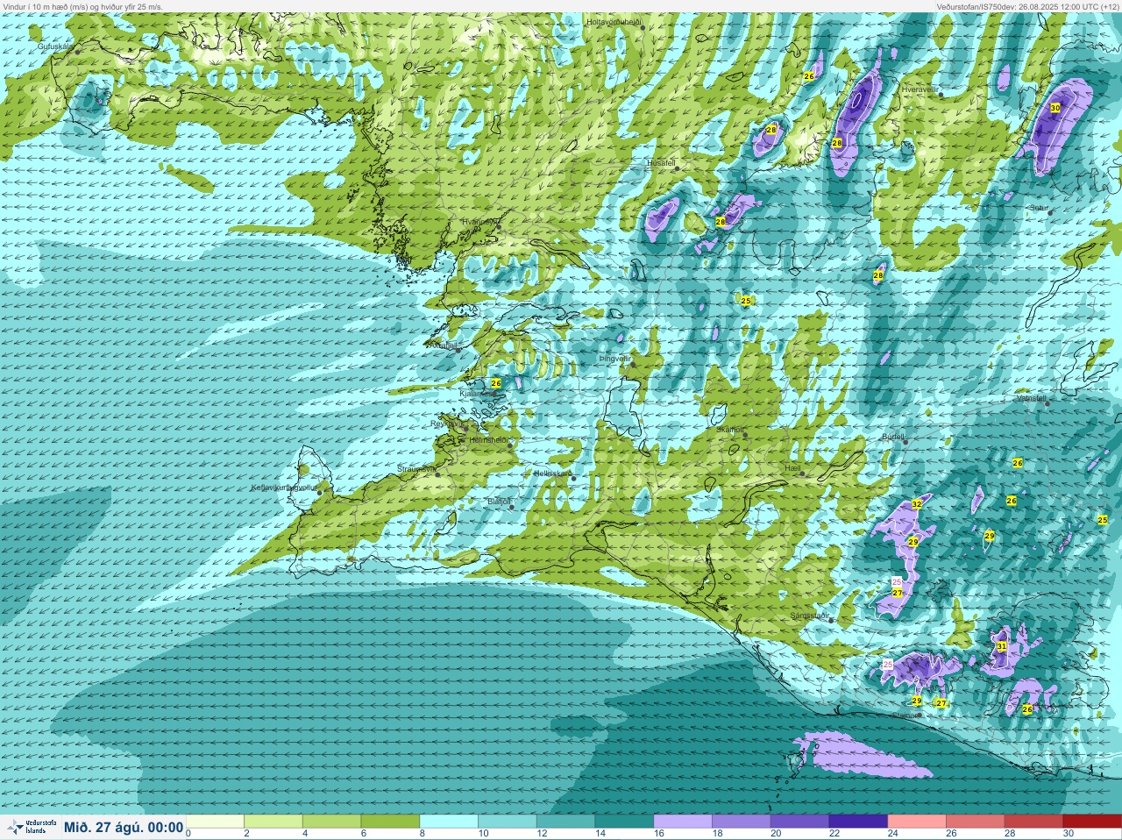Screen dimensions: 1122x840
Task: Pick the pale yellow 0–2 m/s legend swatch
Action: tap(215, 822)
